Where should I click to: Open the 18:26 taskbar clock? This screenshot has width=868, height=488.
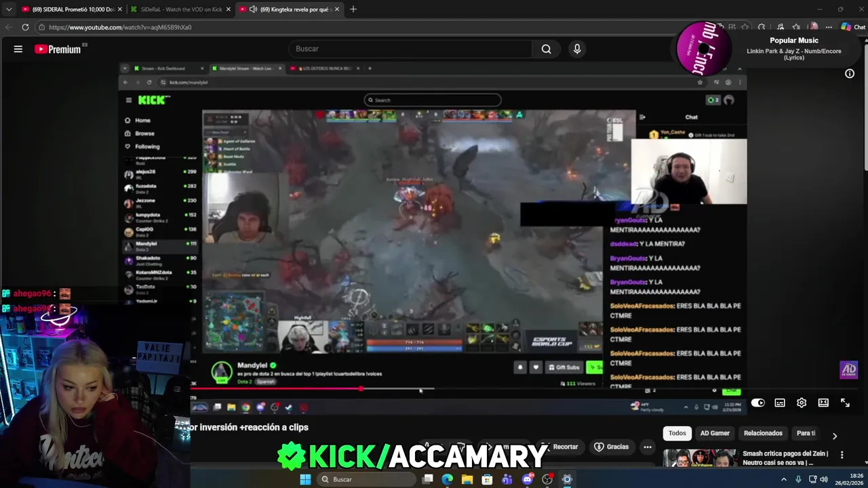848,479
